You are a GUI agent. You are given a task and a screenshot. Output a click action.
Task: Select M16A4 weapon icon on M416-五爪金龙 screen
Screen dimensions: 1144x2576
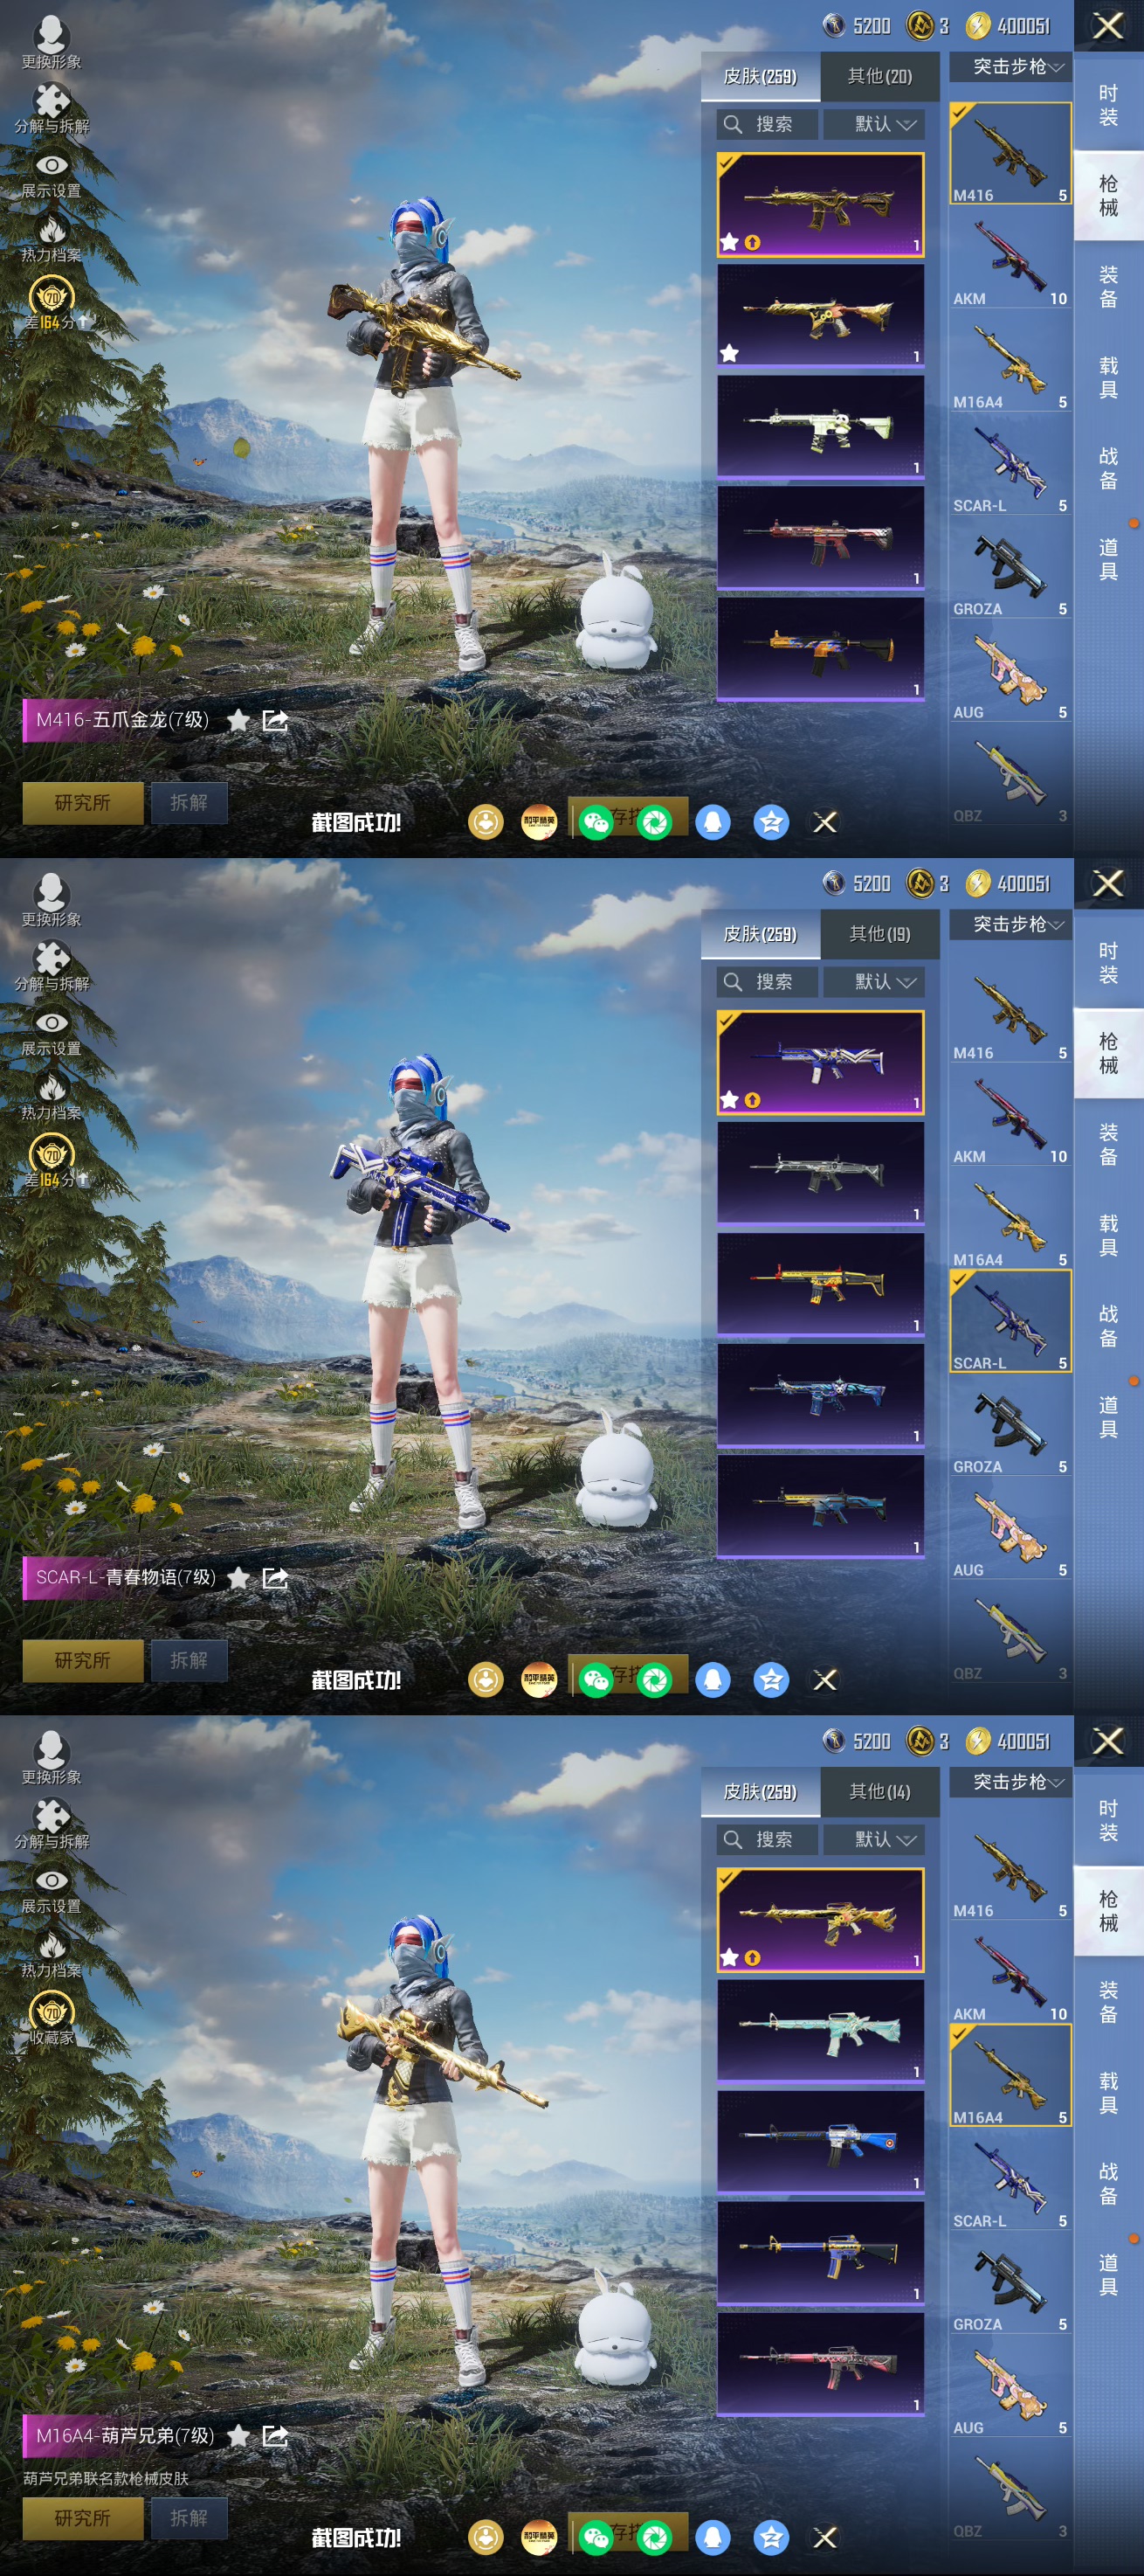click(x=1010, y=361)
